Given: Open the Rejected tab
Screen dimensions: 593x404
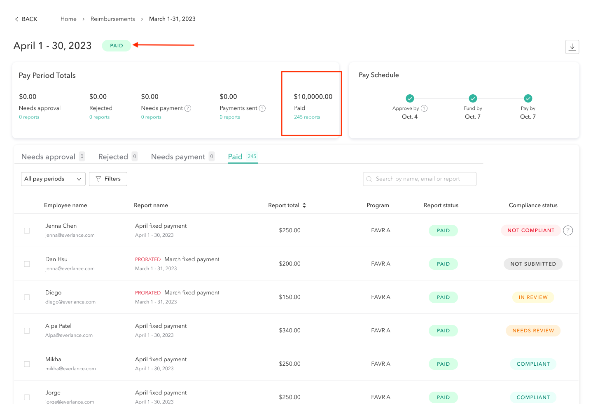Looking at the screenshot, I should 113,157.
